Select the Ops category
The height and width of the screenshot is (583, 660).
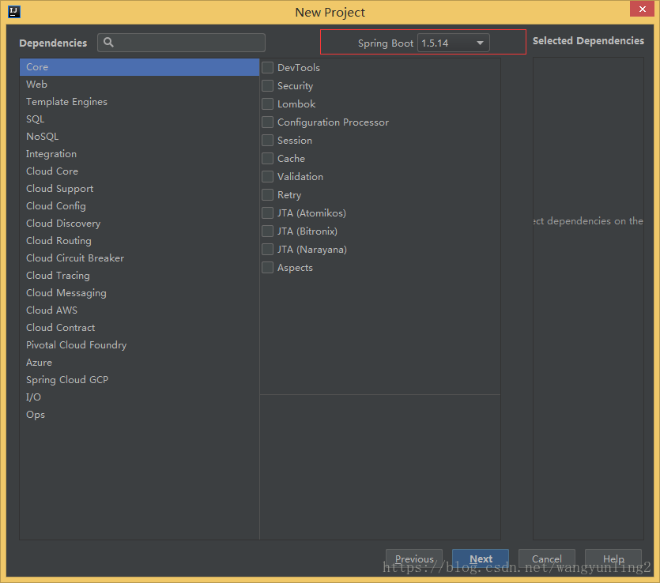(139, 415)
